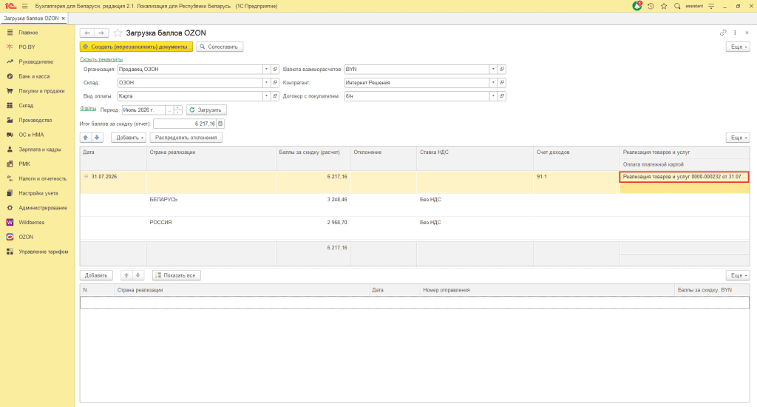This screenshot has height=407, width=757.
Task: Click Показать все button
Action: pyautogui.click(x=176, y=275)
